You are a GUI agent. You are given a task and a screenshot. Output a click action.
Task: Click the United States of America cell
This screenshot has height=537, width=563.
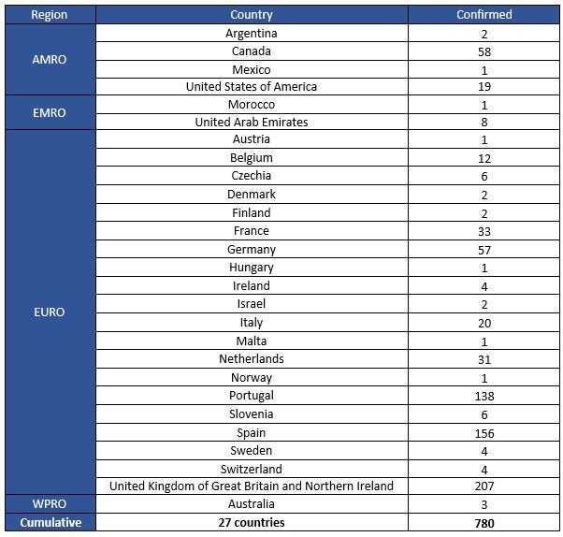click(251, 87)
